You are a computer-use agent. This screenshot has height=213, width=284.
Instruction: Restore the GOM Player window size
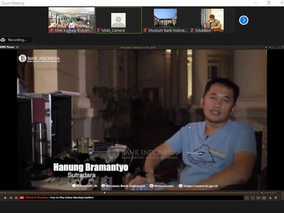click(x=282, y=47)
